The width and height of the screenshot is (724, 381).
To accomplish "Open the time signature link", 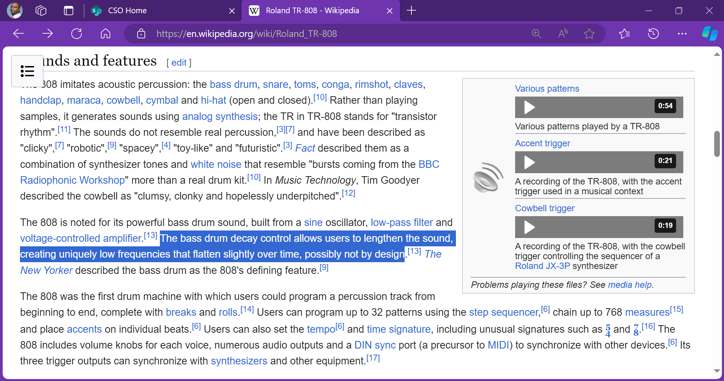I will click(x=399, y=329).
